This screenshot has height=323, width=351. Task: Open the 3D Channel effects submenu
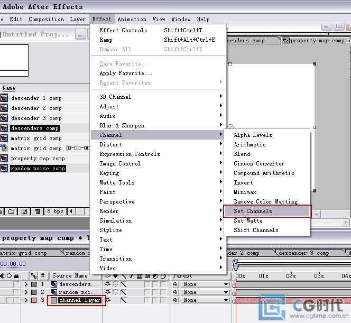pos(158,97)
